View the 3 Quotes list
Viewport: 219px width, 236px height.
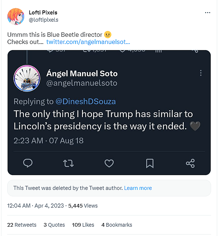[54, 225]
